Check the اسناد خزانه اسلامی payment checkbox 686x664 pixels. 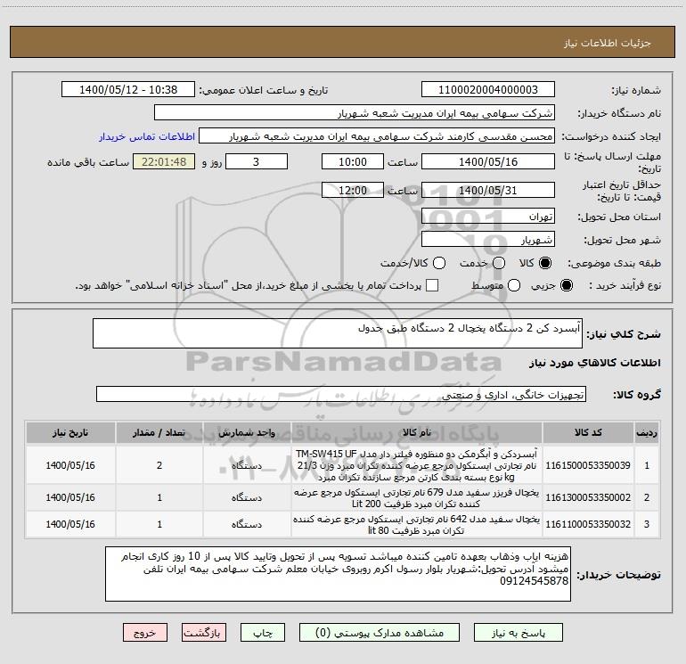click(x=432, y=285)
